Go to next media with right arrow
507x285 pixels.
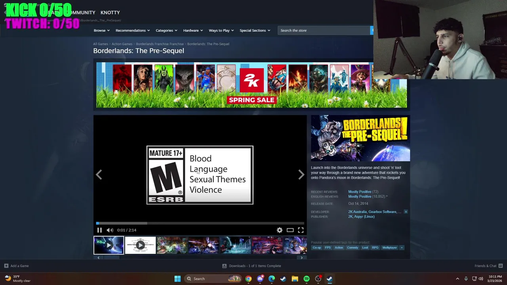[301, 175]
